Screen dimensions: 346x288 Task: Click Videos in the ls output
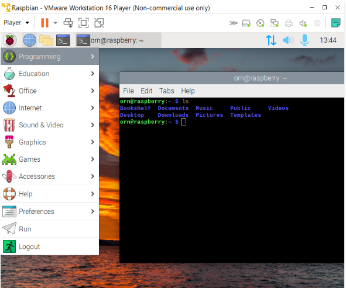[278, 108]
